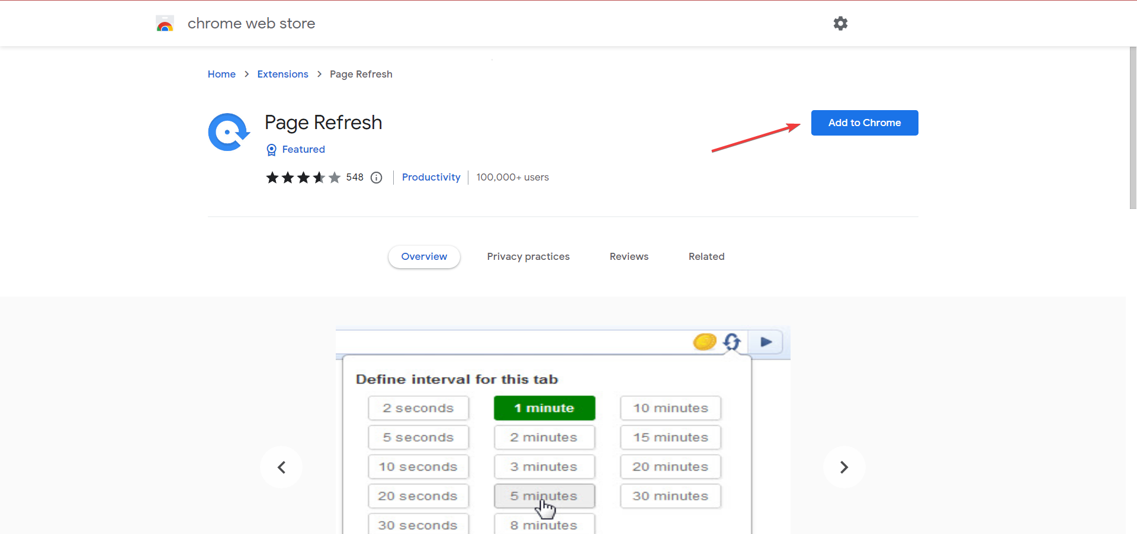Click the chrome web store title
The image size is (1137, 534).
click(x=251, y=23)
